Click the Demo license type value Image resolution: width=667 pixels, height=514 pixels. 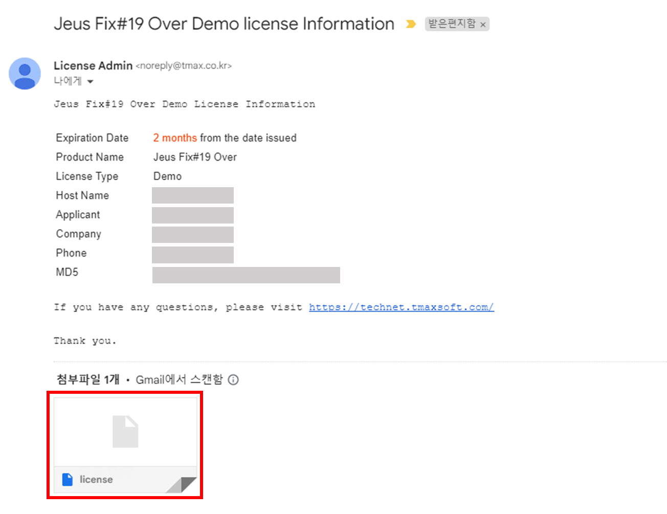(x=167, y=176)
